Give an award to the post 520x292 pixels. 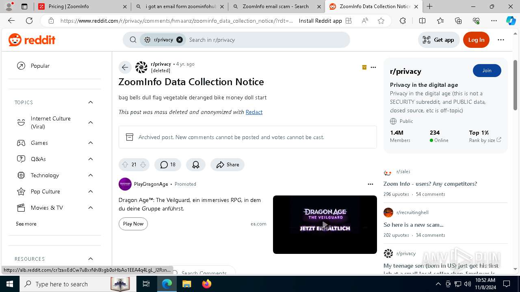[x=196, y=165]
